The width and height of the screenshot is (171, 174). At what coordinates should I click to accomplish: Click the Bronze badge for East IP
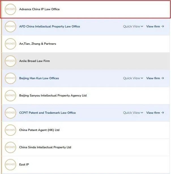10,165
